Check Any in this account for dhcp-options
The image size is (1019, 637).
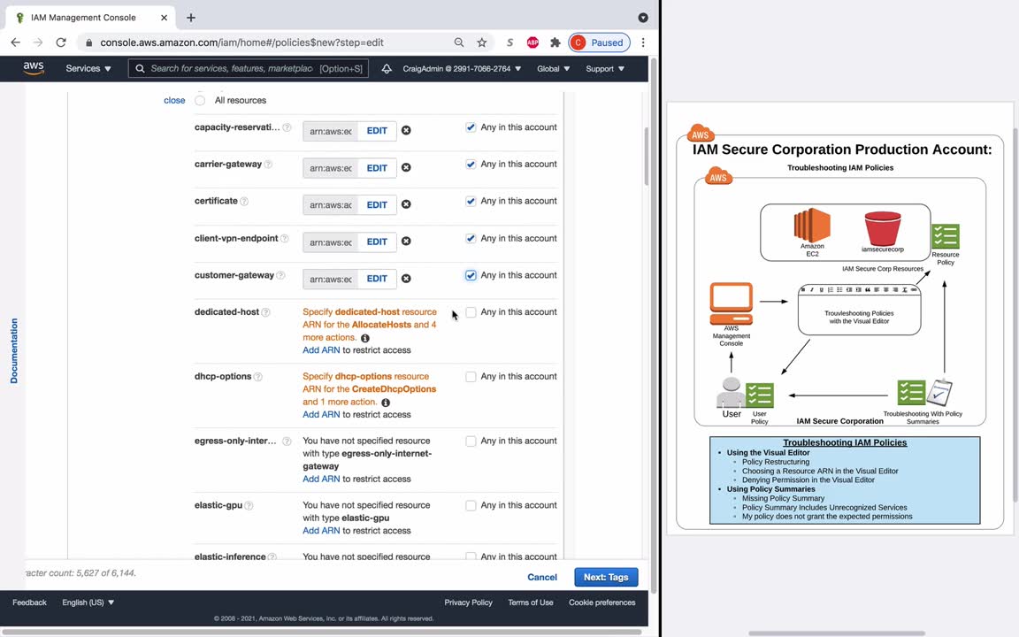(471, 377)
